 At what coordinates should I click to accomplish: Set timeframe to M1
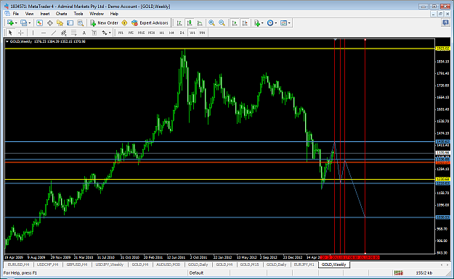(121, 33)
